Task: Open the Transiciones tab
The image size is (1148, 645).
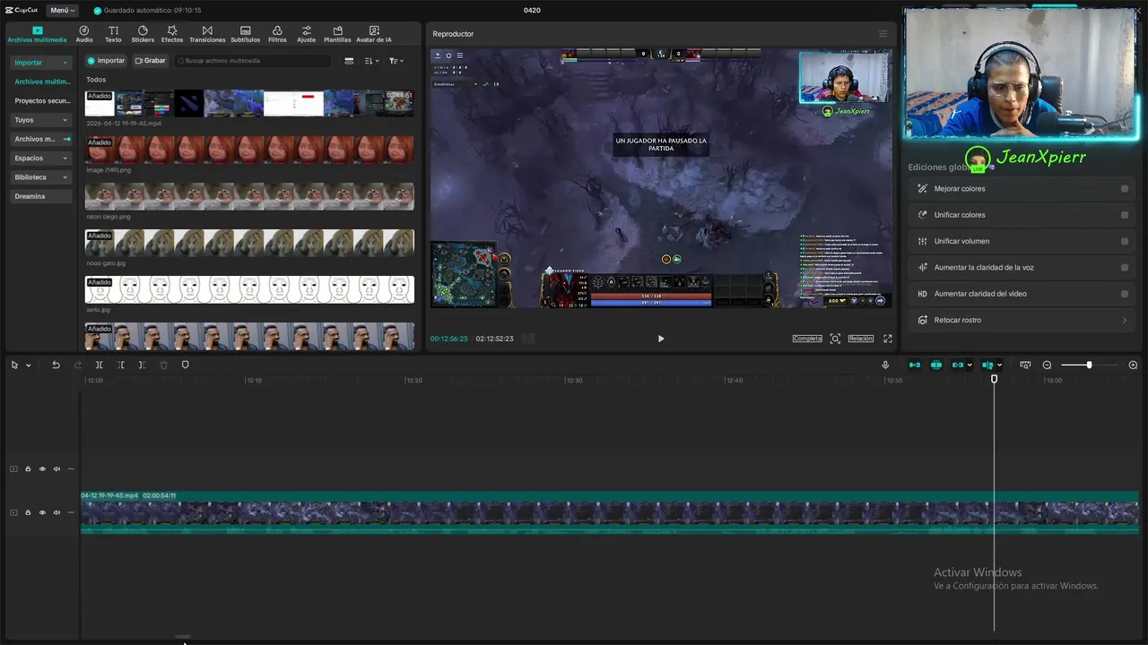Action: (207, 34)
